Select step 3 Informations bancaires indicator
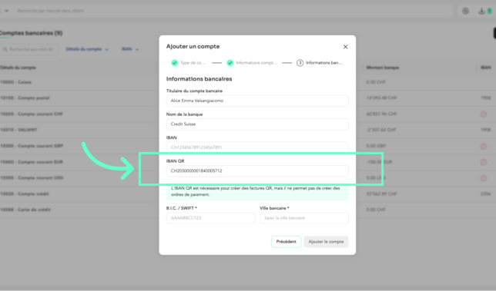Viewport: 496px width, 291px height. [x=300, y=63]
